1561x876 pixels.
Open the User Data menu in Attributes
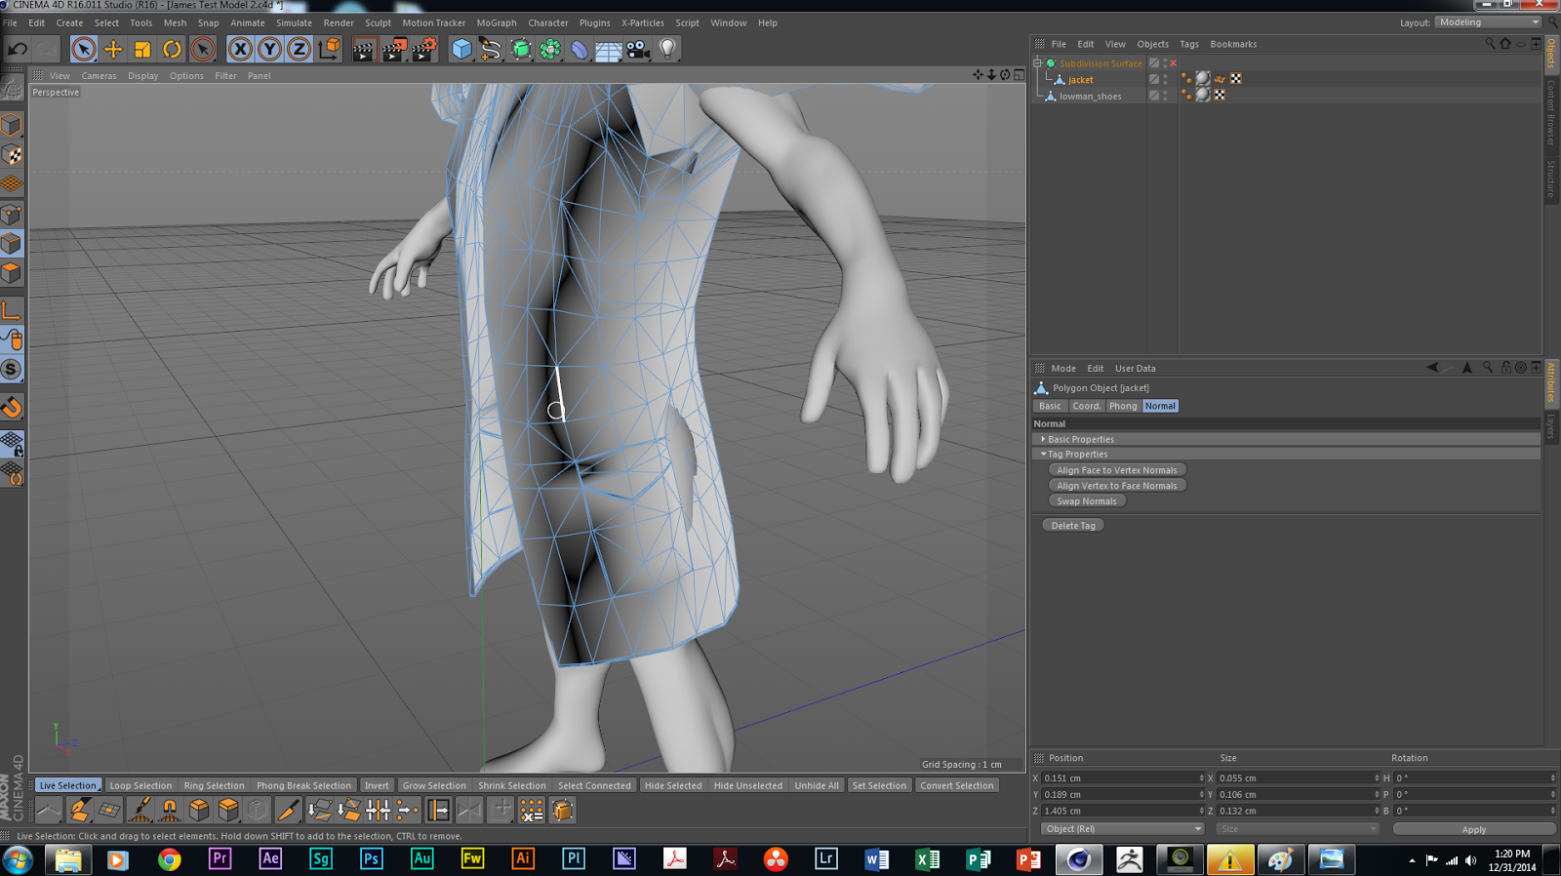(1136, 369)
